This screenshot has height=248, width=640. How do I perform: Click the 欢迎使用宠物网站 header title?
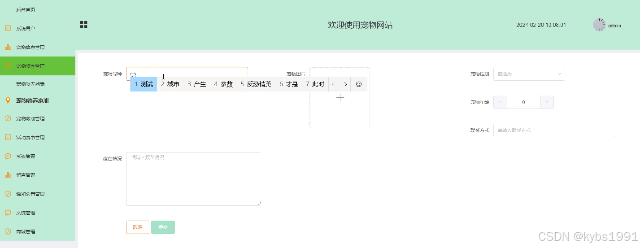point(360,25)
